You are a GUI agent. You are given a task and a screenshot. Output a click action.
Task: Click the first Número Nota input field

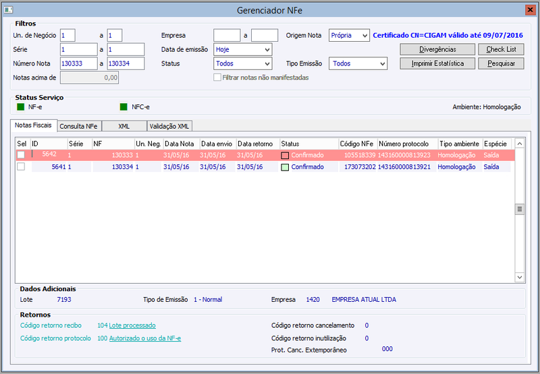click(79, 63)
